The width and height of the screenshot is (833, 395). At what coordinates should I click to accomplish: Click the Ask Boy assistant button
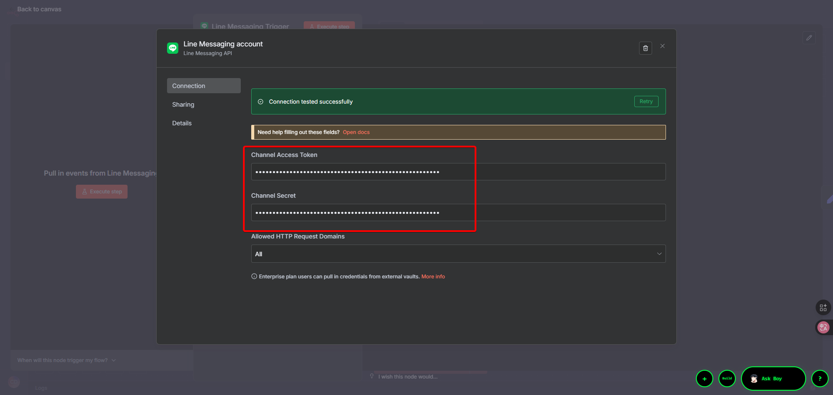point(773,379)
